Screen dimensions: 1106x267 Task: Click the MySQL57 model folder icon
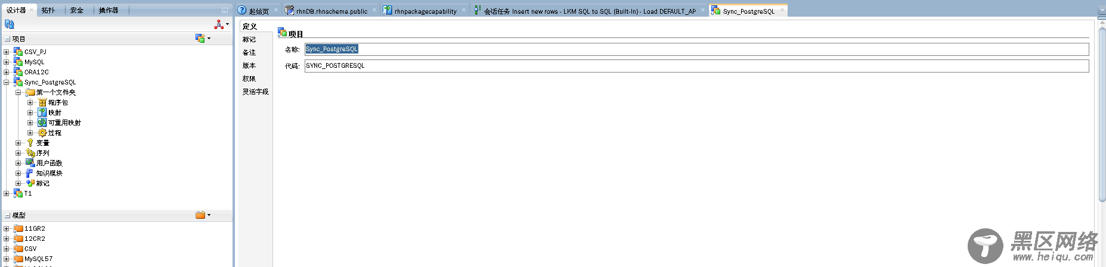click(x=18, y=259)
